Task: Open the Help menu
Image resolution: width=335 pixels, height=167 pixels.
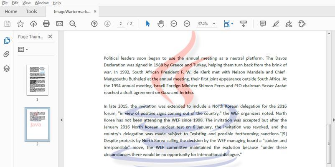Action: coord(57,3)
